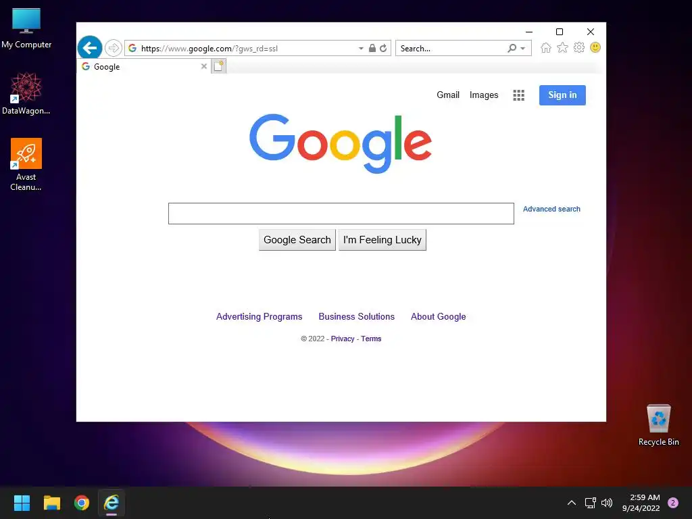Select the My Computer desktop icon
Image resolution: width=692 pixels, height=519 pixels.
pyautogui.click(x=26, y=28)
